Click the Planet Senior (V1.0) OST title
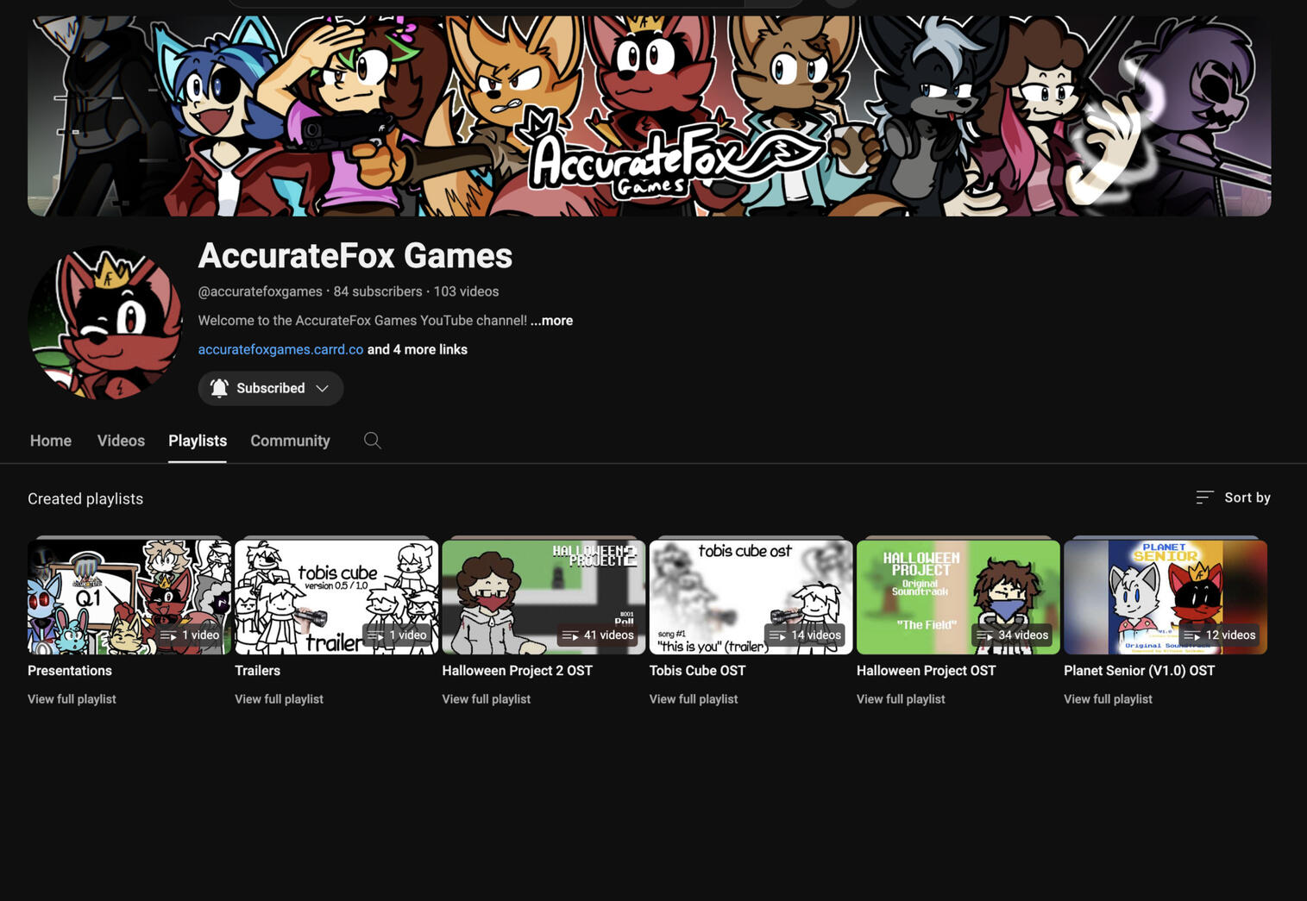The image size is (1307, 901). pyautogui.click(x=1139, y=671)
